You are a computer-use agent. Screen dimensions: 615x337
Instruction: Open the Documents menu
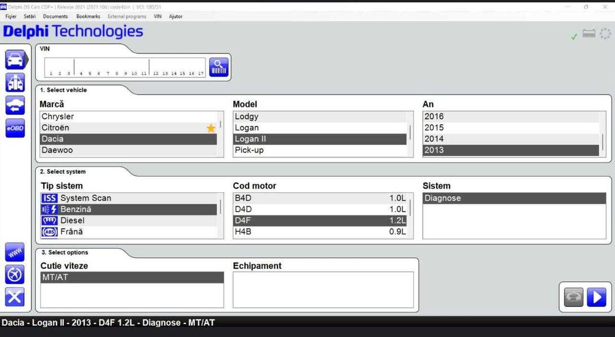point(55,17)
